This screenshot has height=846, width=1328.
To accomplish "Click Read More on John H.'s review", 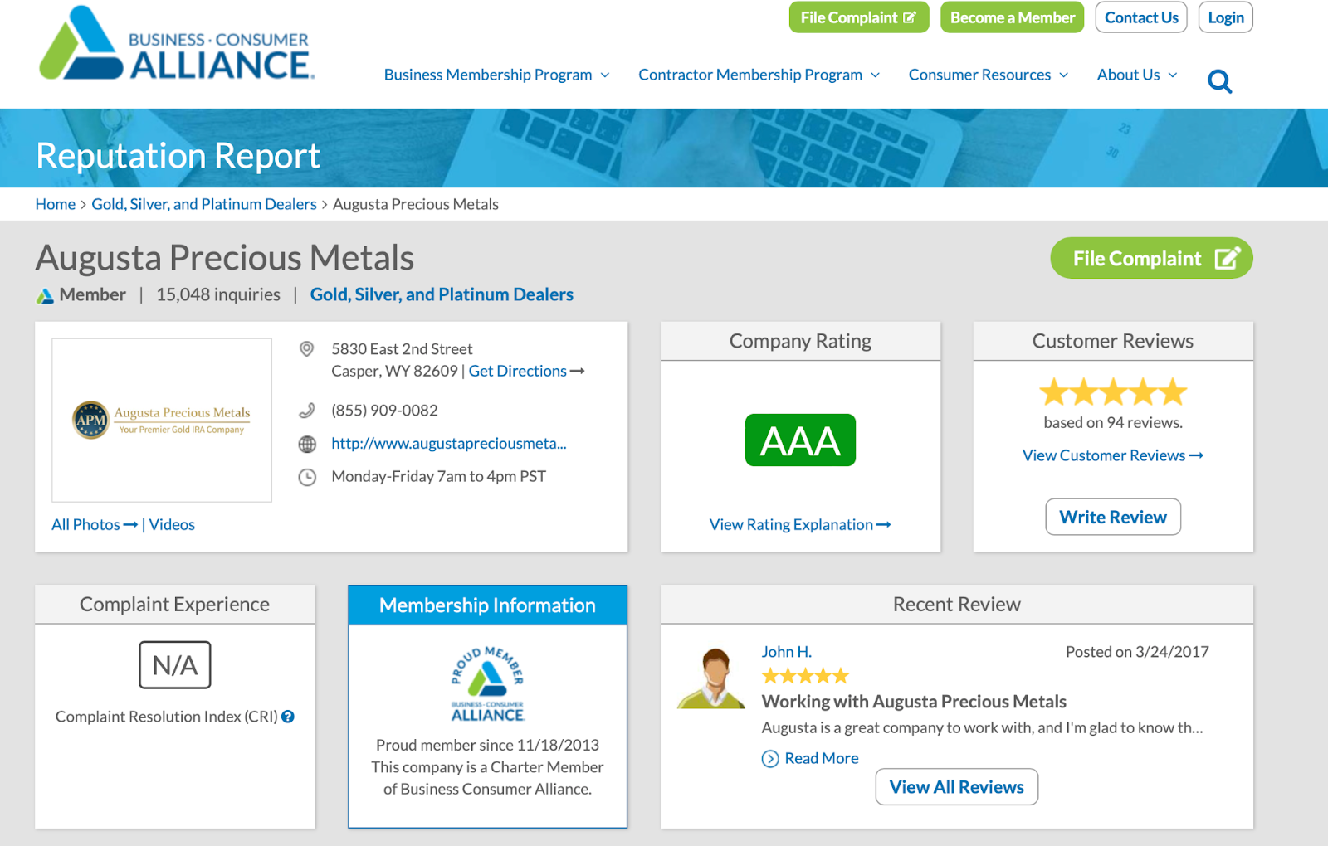I will [822, 759].
